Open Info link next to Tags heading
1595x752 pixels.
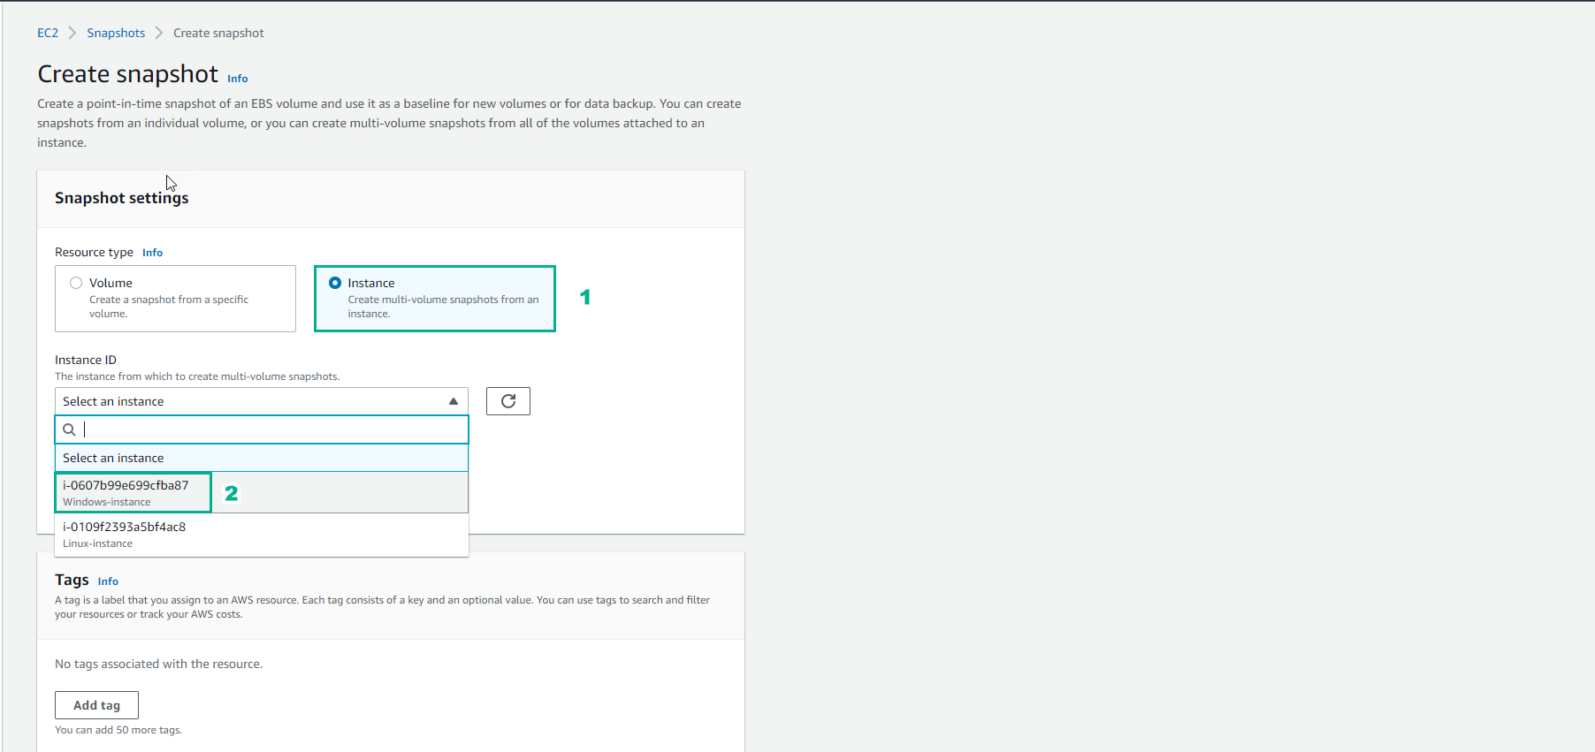[x=108, y=581]
